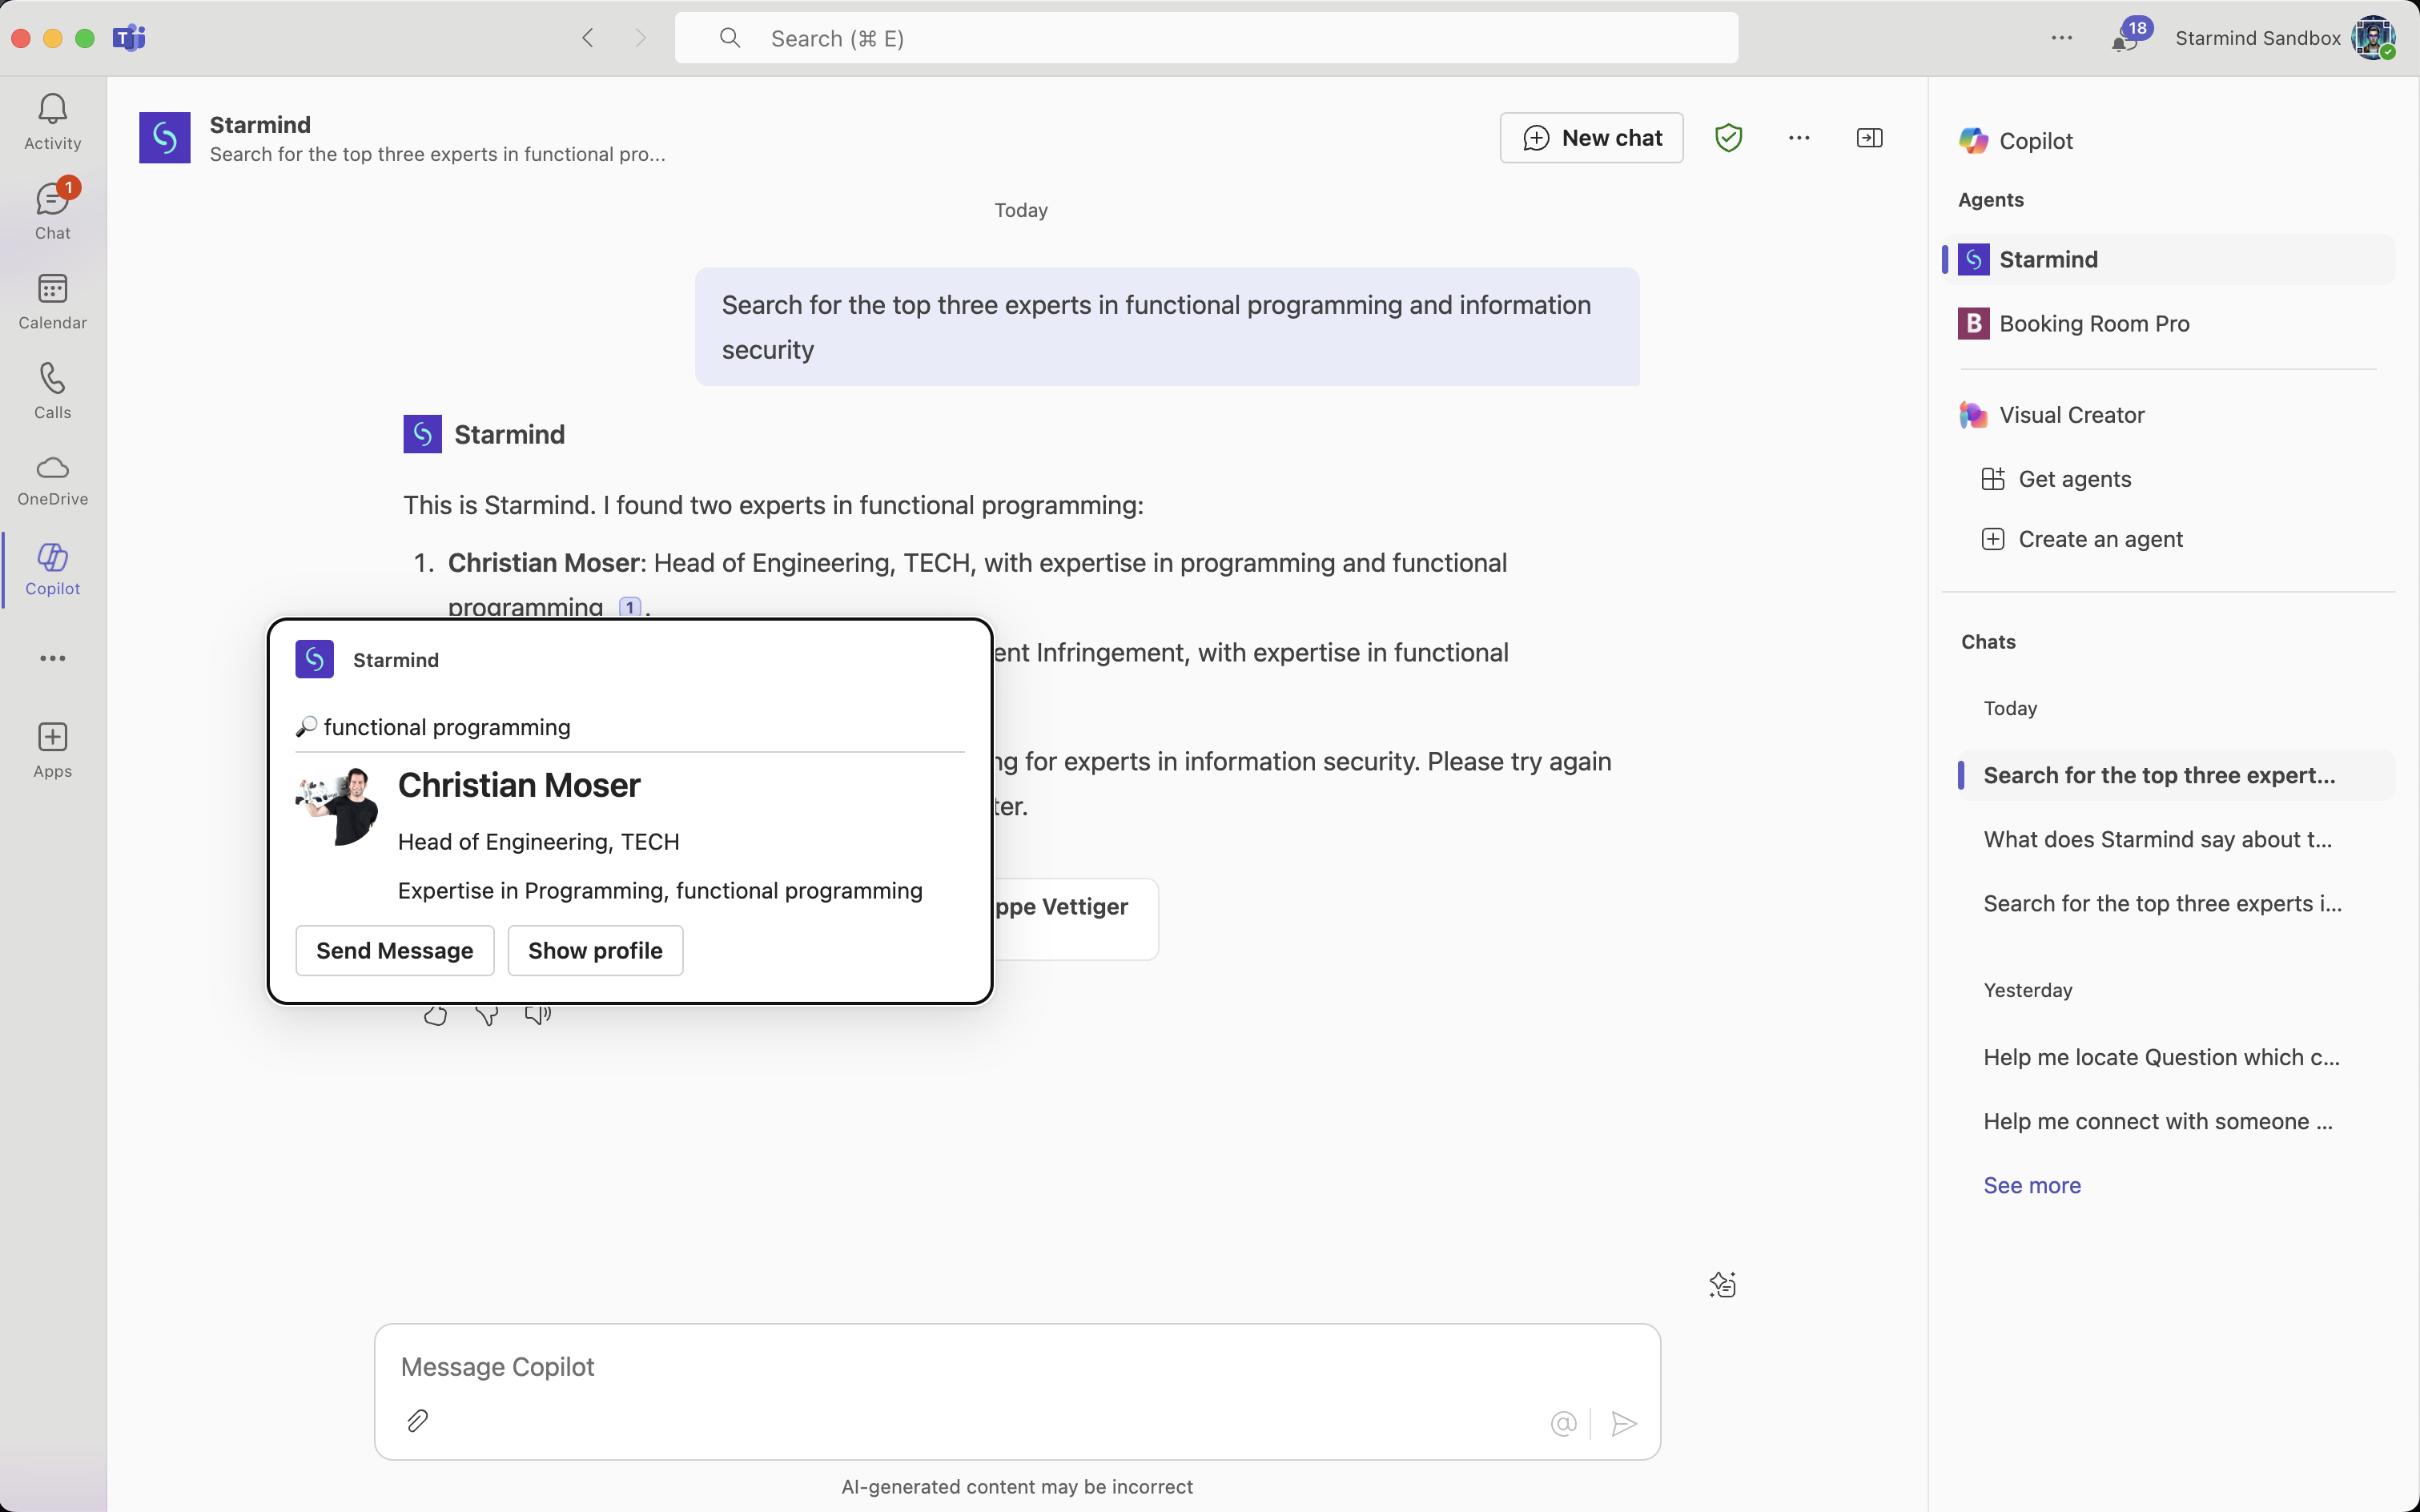
Task: Open the Activity feed in sidebar
Action: click(x=52, y=121)
